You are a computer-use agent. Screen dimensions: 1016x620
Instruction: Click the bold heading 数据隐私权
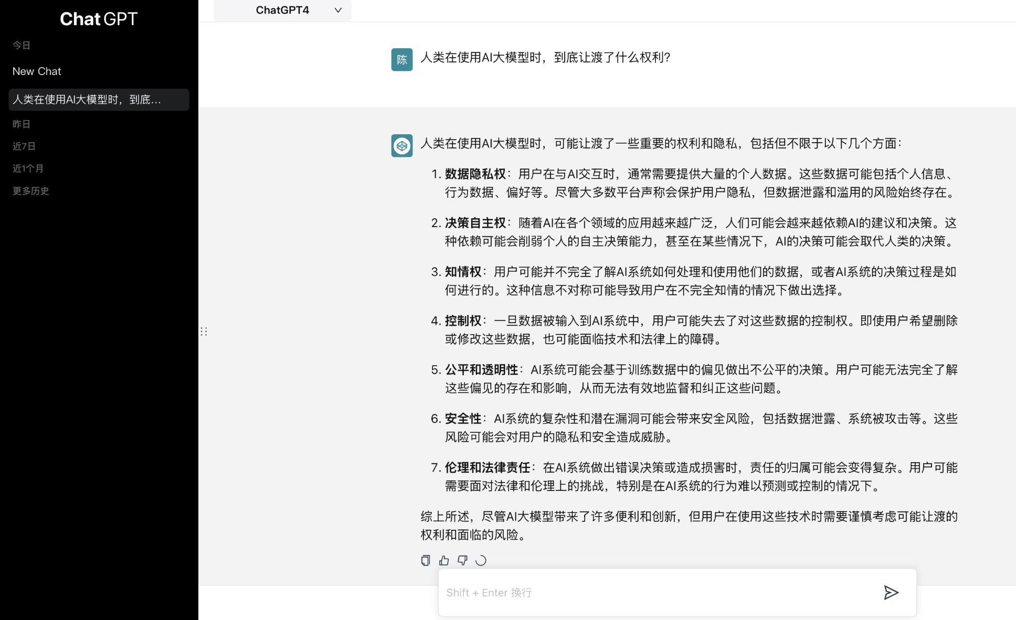(x=475, y=174)
